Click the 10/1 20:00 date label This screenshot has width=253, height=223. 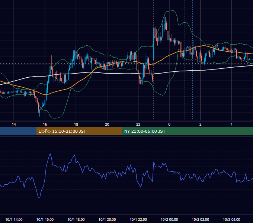pos(107,219)
